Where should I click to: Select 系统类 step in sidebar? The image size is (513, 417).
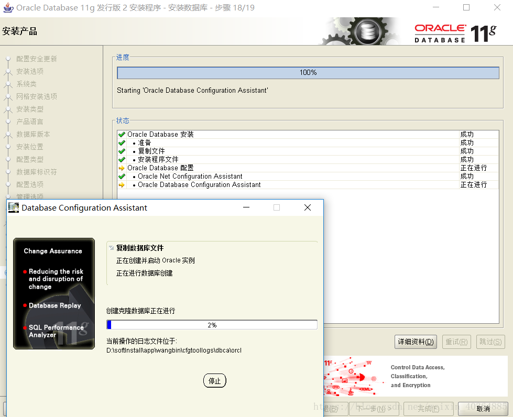(x=27, y=84)
